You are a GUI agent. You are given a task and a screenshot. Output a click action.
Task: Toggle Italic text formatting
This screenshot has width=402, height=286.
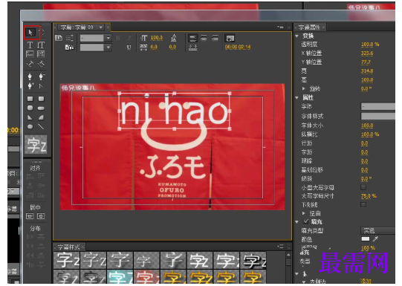point(129,38)
